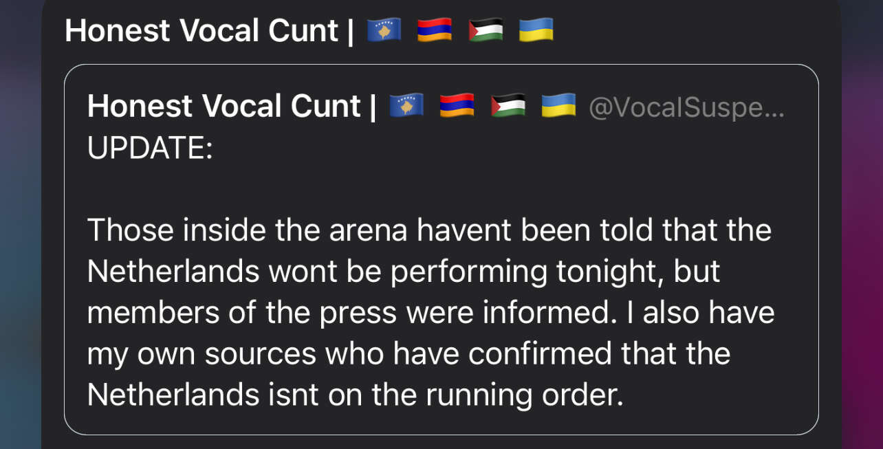Viewport: 883px width, 449px height.
Task: Click the UPDATE: heading text
Action: pyautogui.click(x=151, y=148)
